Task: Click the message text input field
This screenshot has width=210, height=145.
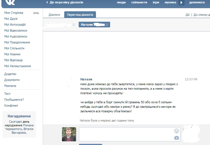Action: [x=130, y=134]
